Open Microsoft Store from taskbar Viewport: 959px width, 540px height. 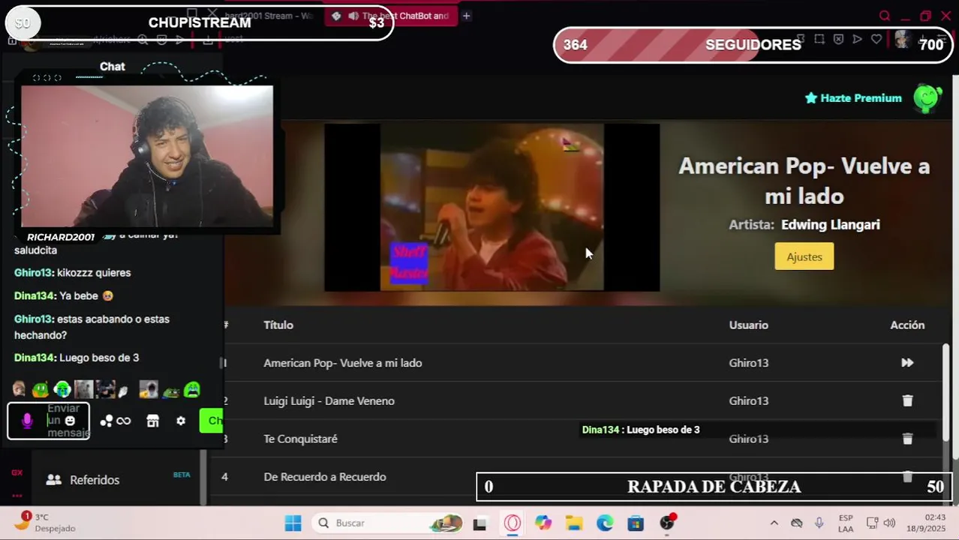pyautogui.click(x=636, y=523)
